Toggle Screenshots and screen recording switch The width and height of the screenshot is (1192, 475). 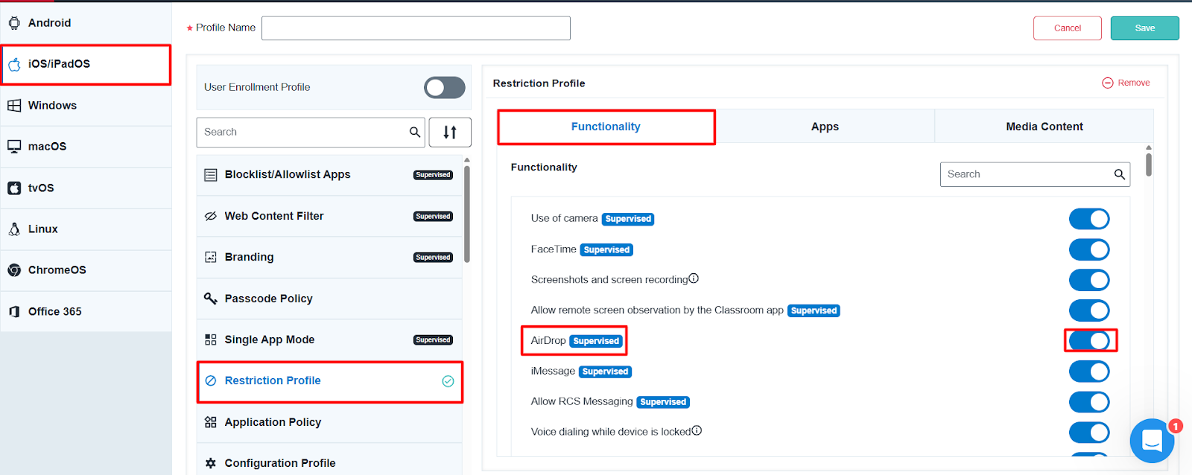[1089, 280]
